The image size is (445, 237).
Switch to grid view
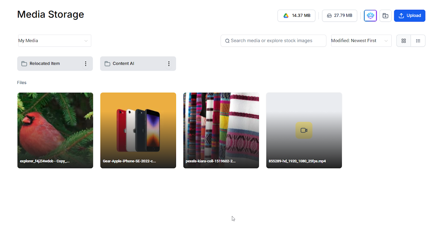[404, 41]
